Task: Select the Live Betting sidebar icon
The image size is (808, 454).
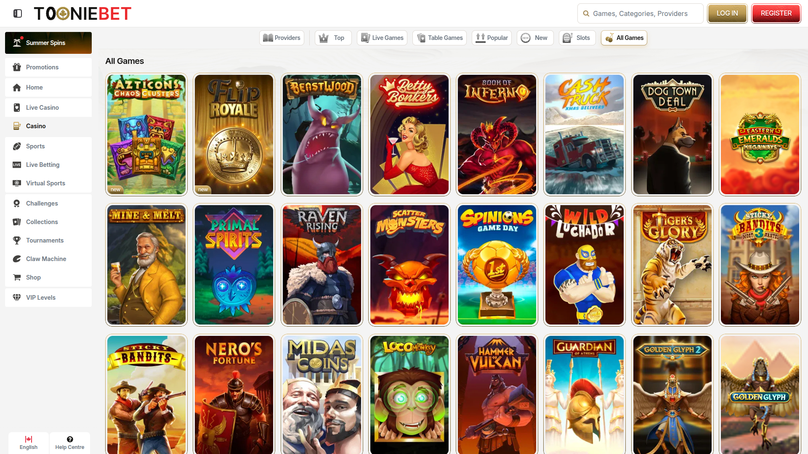Action: [17, 164]
